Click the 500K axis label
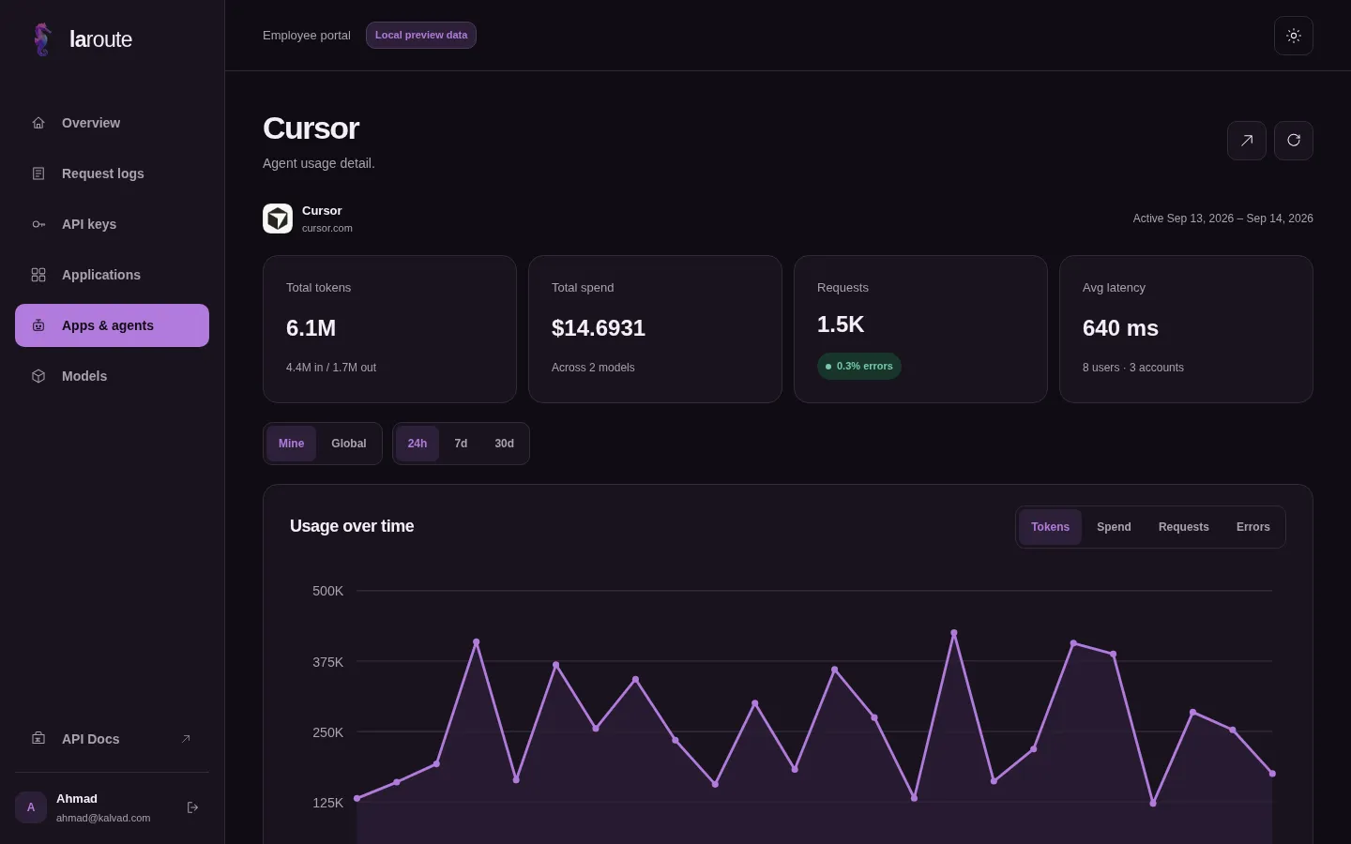This screenshot has width=1351, height=844. [x=328, y=591]
